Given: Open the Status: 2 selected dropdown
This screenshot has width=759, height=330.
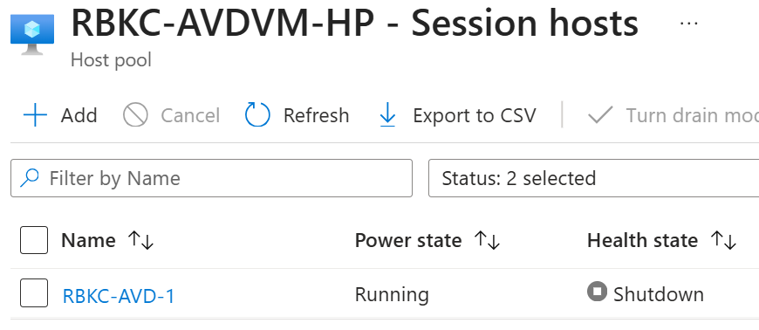Looking at the screenshot, I should (593, 178).
